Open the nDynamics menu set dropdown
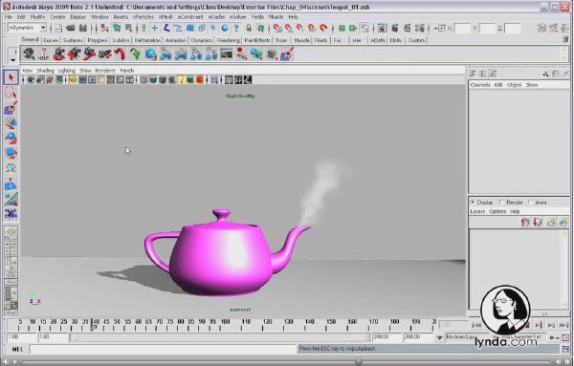Image resolution: width=574 pixels, height=366 pixels. (27, 28)
